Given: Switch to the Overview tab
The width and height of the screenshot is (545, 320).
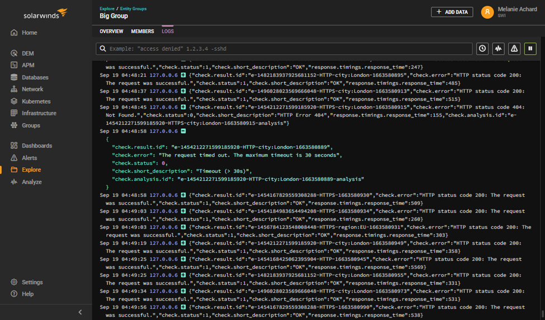Looking at the screenshot, I should (x=111, y=31).
